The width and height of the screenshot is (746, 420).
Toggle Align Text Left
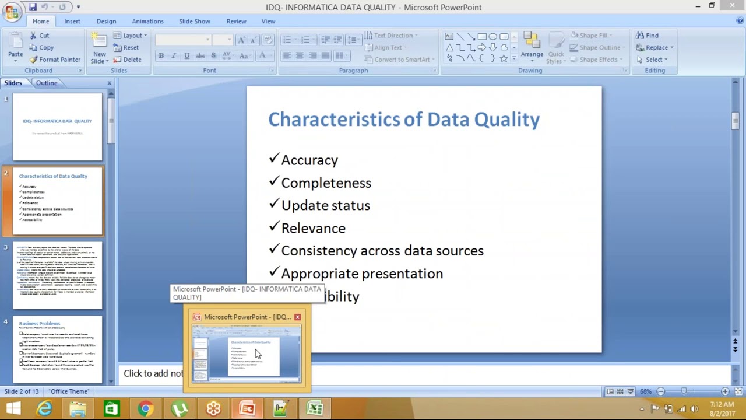coord(287,55)
